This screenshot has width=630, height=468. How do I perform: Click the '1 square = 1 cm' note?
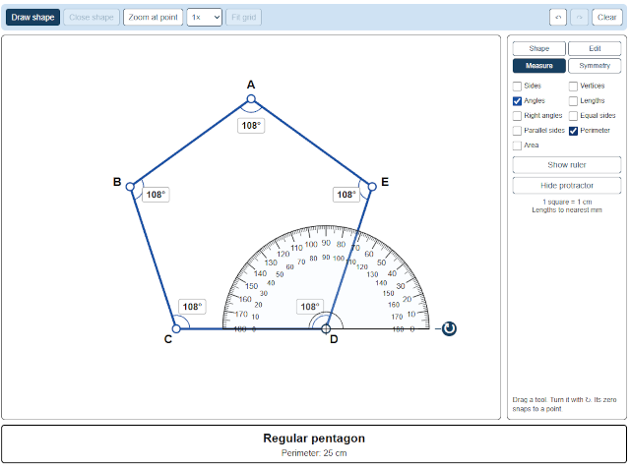coord(567,202)
